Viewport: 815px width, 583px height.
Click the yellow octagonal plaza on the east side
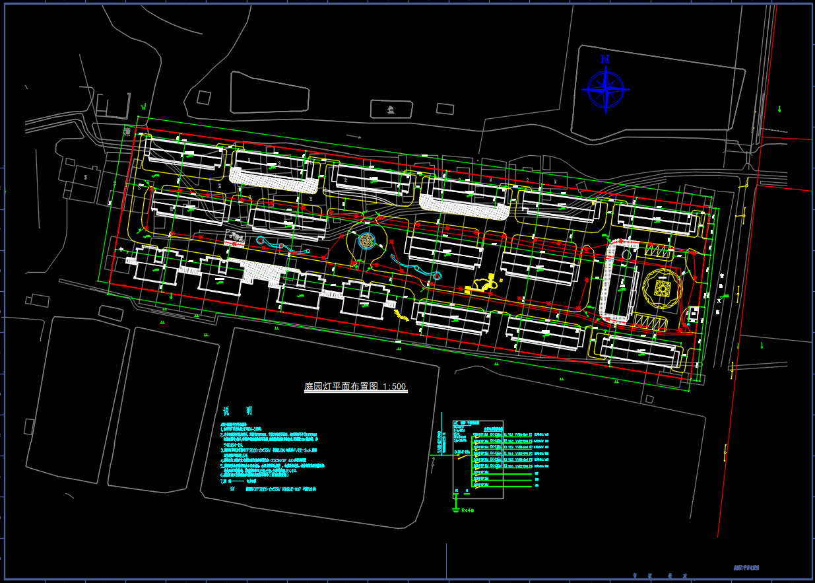click(x=661, y=288)
